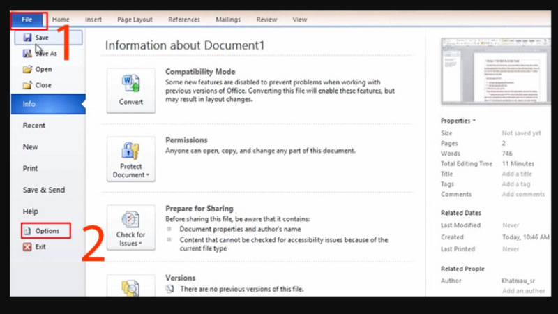Screen dimensions: 558x314
Task: Click the 'Permissions' heading
Action: coord(186,140)
